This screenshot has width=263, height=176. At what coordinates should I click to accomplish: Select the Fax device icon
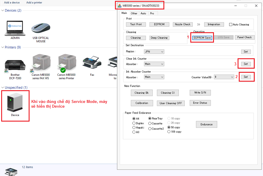pos(92,62)
